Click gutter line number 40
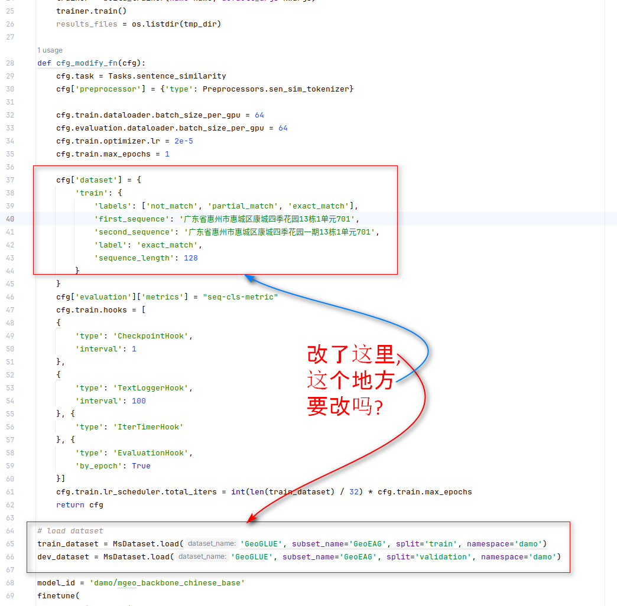Image resolution: width=617 pixels, height=606 pixels. tap(10, 219)
